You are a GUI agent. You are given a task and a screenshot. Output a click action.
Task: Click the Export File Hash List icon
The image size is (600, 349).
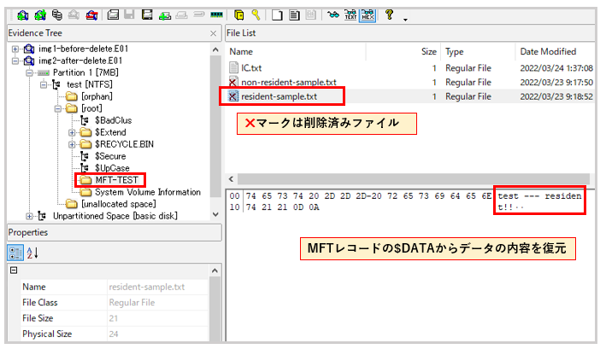pyautogui.click(x=294, y=15)
